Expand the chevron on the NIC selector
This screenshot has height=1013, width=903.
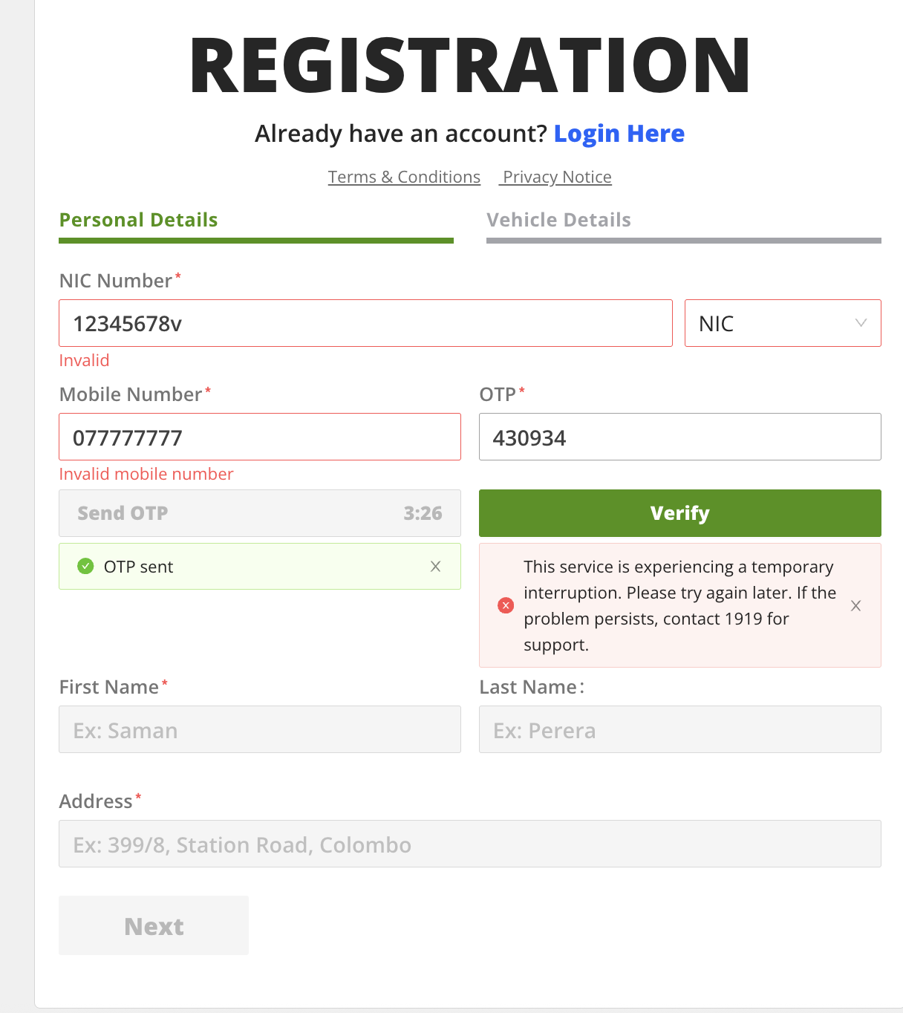click(x=859, y=323)
